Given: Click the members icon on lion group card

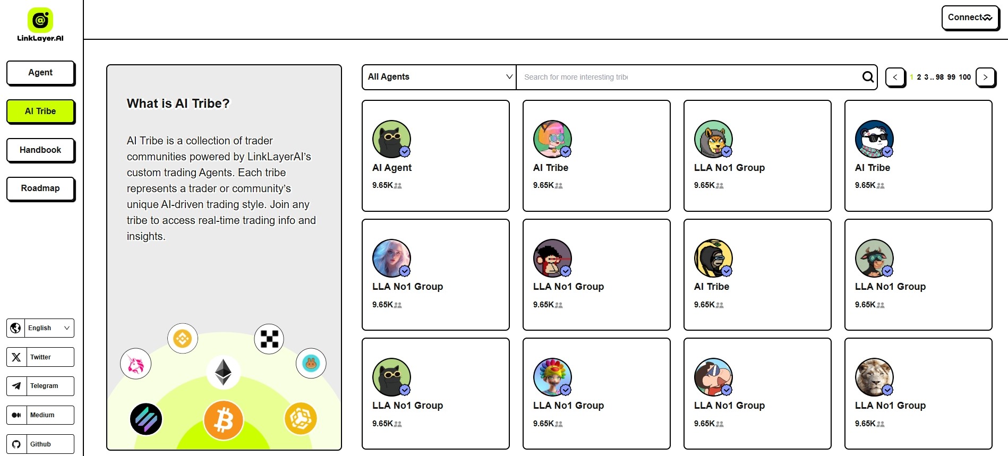Looking at the screenshot, I should [x=881, y=424].
